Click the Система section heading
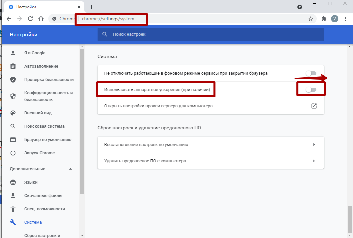The height and width of the screenshot is (238, 353). [x=107, y=57]
